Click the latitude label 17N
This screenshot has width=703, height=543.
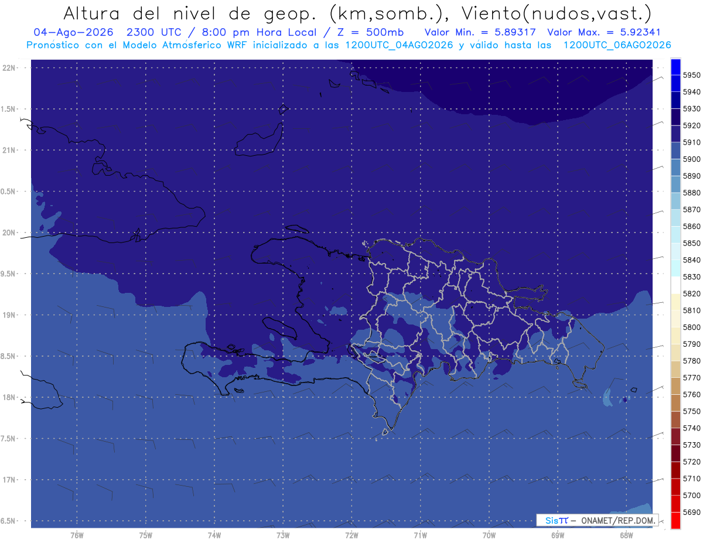10,480
